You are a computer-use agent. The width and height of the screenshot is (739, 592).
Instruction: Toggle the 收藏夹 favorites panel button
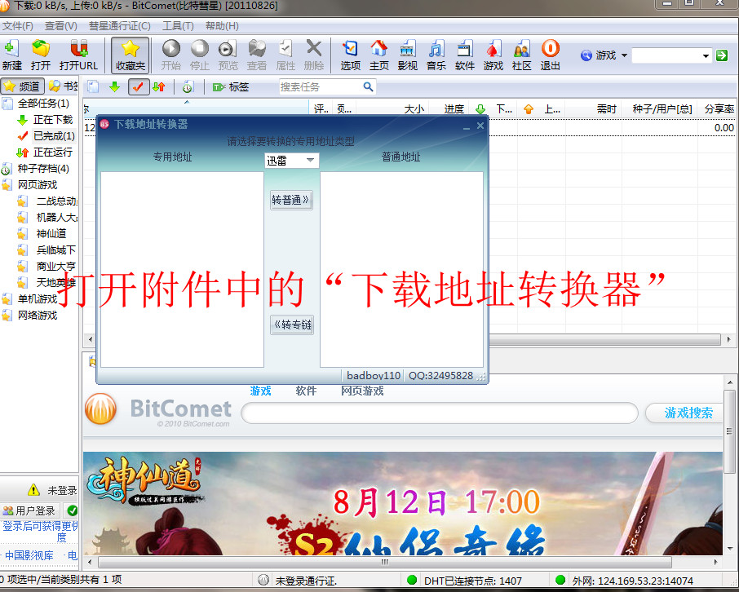point(131,55)
